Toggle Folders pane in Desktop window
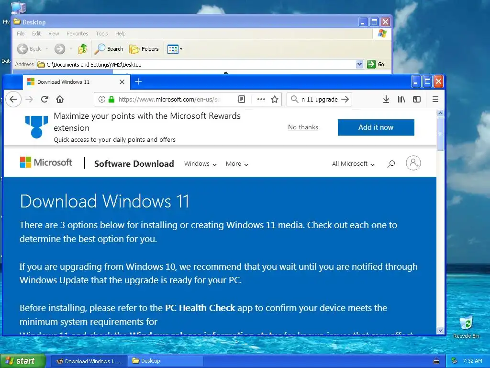 (144, 49)
